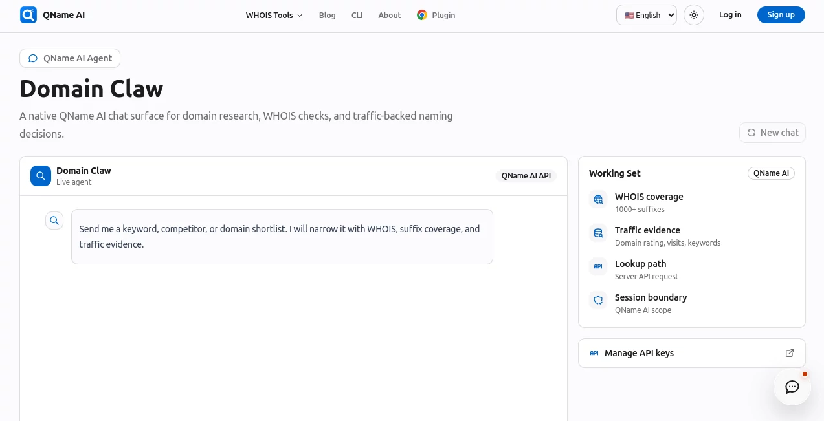The height and width of the screenshot is (421, 824).
Task: Click the WHOIS coverage globe icon
Action: (x=599, y=199)
